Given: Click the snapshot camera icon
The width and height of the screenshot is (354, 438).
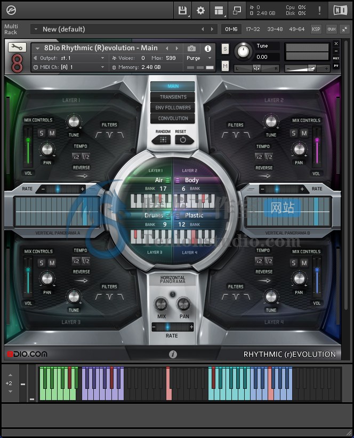Looking at the screenshot, I should click(x=191, y=49).
